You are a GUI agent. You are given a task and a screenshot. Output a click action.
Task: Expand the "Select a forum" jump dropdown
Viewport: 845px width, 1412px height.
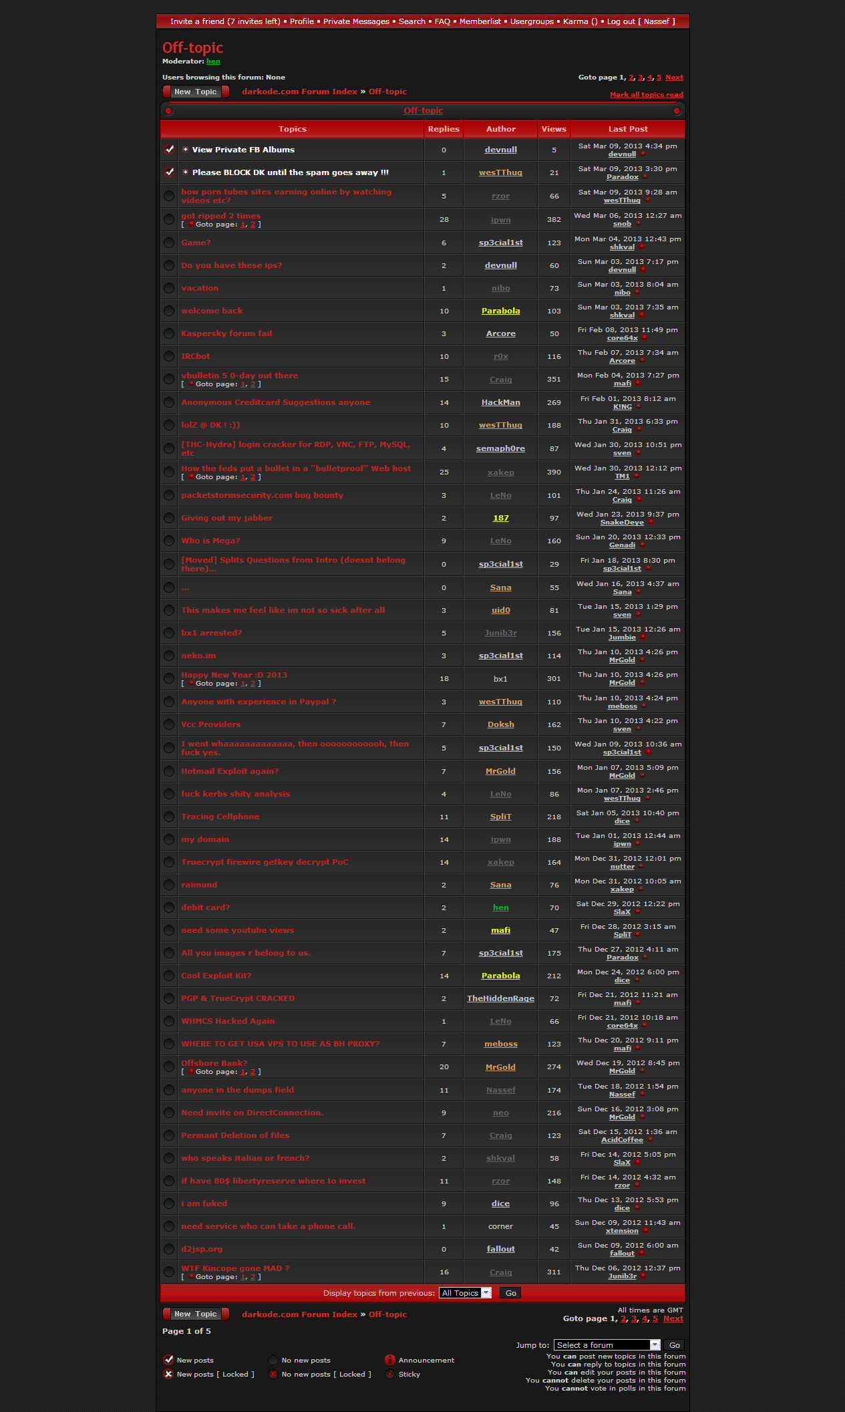point(607,1345)
